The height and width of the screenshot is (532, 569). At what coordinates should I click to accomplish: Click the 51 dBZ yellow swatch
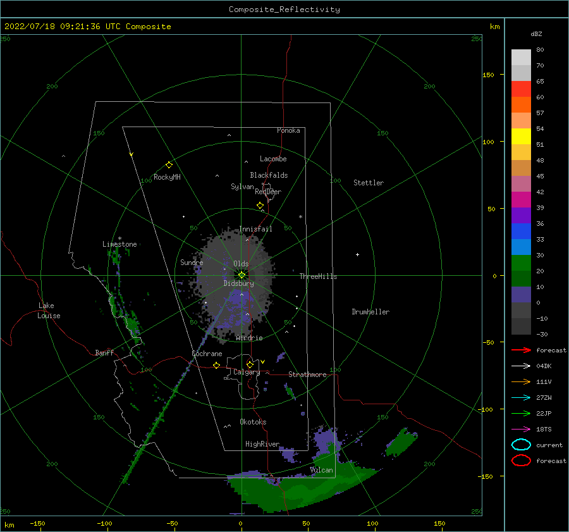point(521,136)
